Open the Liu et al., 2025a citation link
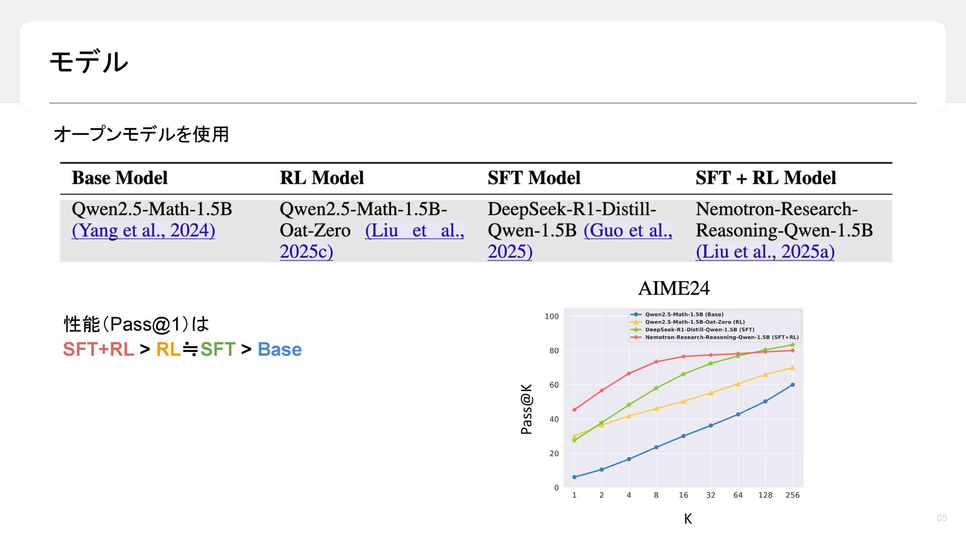 (765, 252)
